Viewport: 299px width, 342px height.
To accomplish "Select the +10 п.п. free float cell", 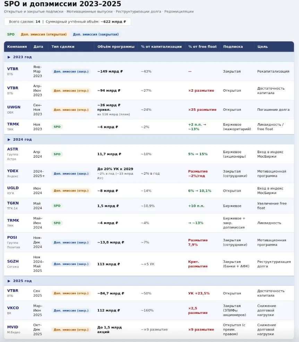I will (x=196, y=206).
